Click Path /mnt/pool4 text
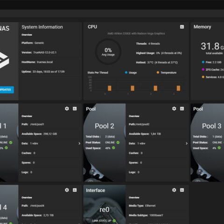The height and width of the screenshot is (224, 224). click(33, 206)
